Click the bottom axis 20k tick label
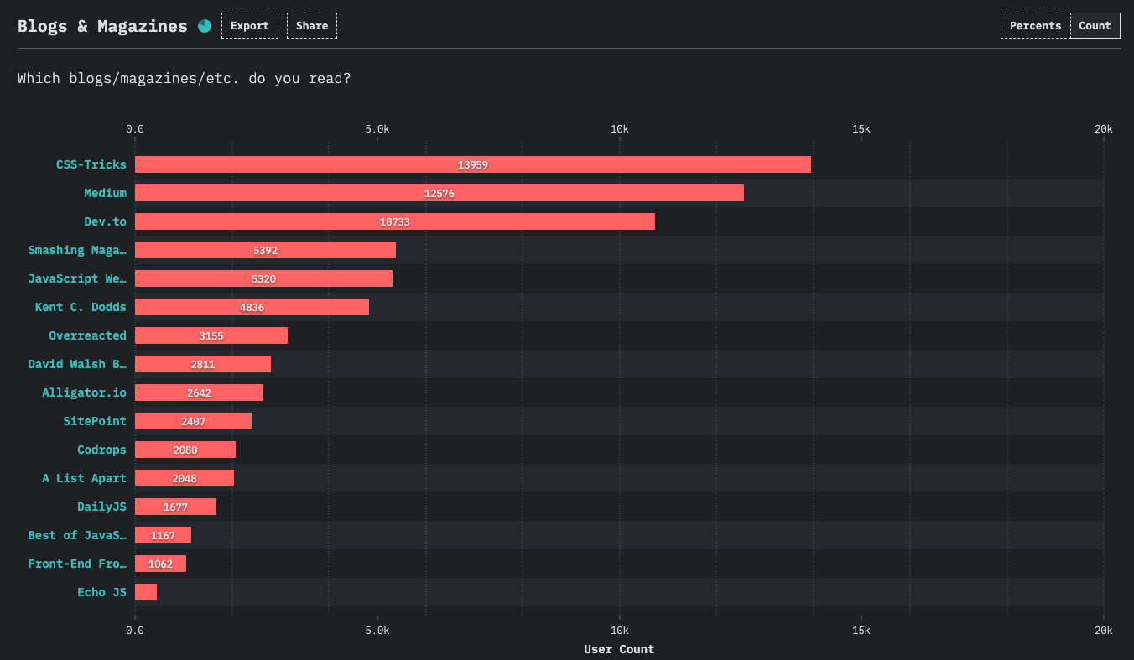The height and width of the screenshot is (660, 1134). coord(1103,631)
